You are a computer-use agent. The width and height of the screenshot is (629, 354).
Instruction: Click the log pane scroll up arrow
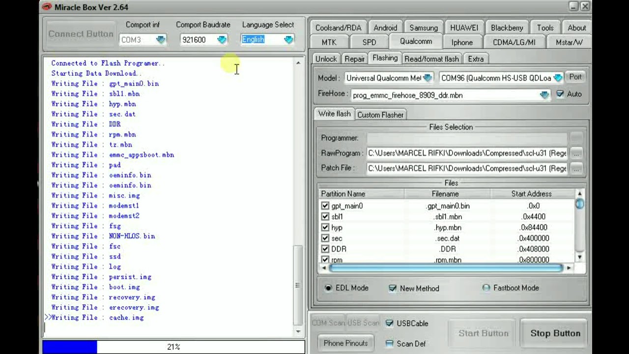pos(298,63)
